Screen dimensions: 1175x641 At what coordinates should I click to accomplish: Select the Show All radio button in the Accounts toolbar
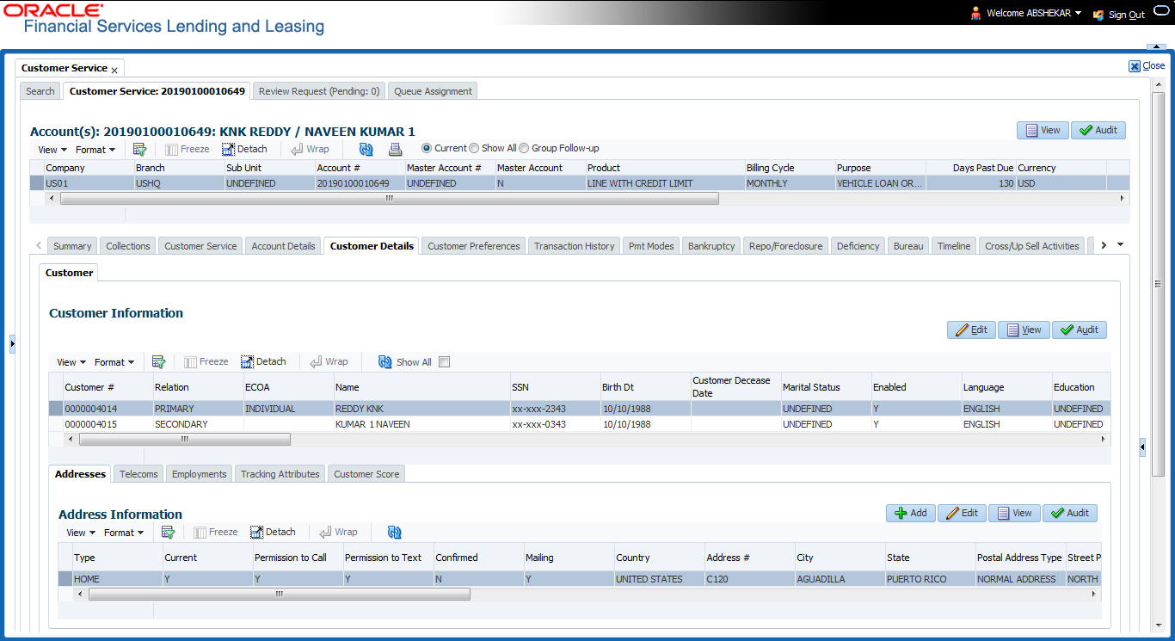coord(474,148)
